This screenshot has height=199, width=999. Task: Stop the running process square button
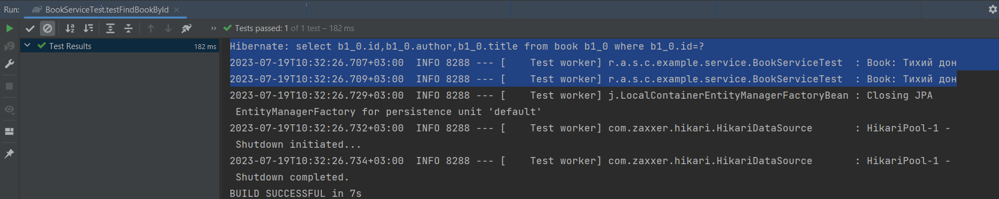pyautogui.click(x=9, y=86)
